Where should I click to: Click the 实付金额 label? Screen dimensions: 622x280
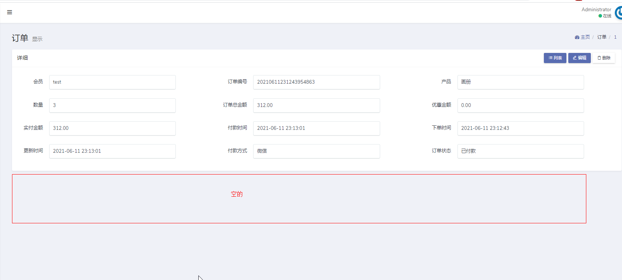[33, 128]
